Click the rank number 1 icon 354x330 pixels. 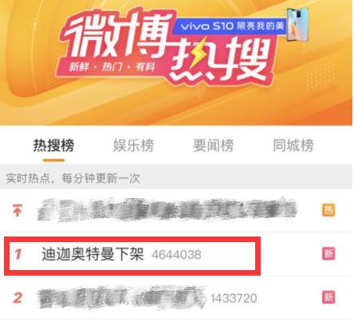pos(18,254)
